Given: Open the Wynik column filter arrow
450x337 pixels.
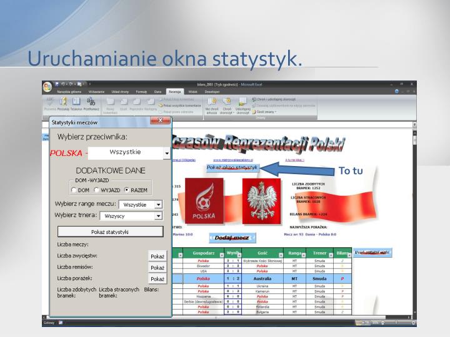Looking at the screenshot, I should (239, 255).
